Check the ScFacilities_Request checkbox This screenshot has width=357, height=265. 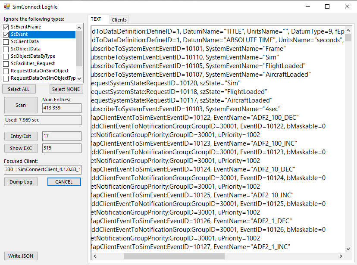click(x=6, y=64)
